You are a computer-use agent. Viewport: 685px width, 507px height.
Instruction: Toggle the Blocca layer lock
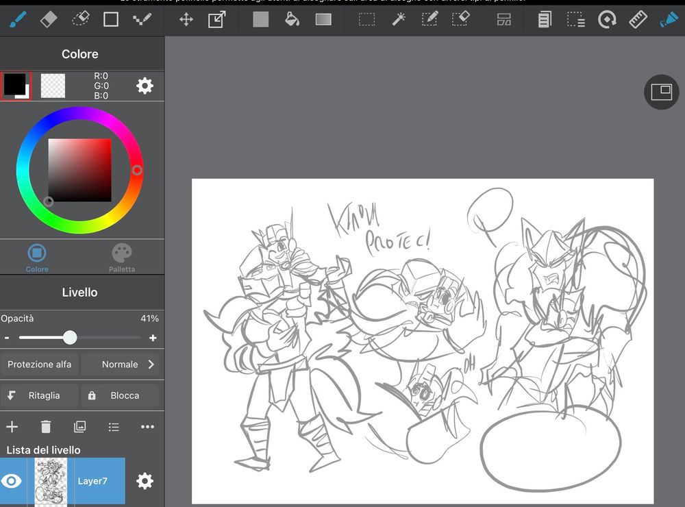pyautogui.click(x=120, y=395)
